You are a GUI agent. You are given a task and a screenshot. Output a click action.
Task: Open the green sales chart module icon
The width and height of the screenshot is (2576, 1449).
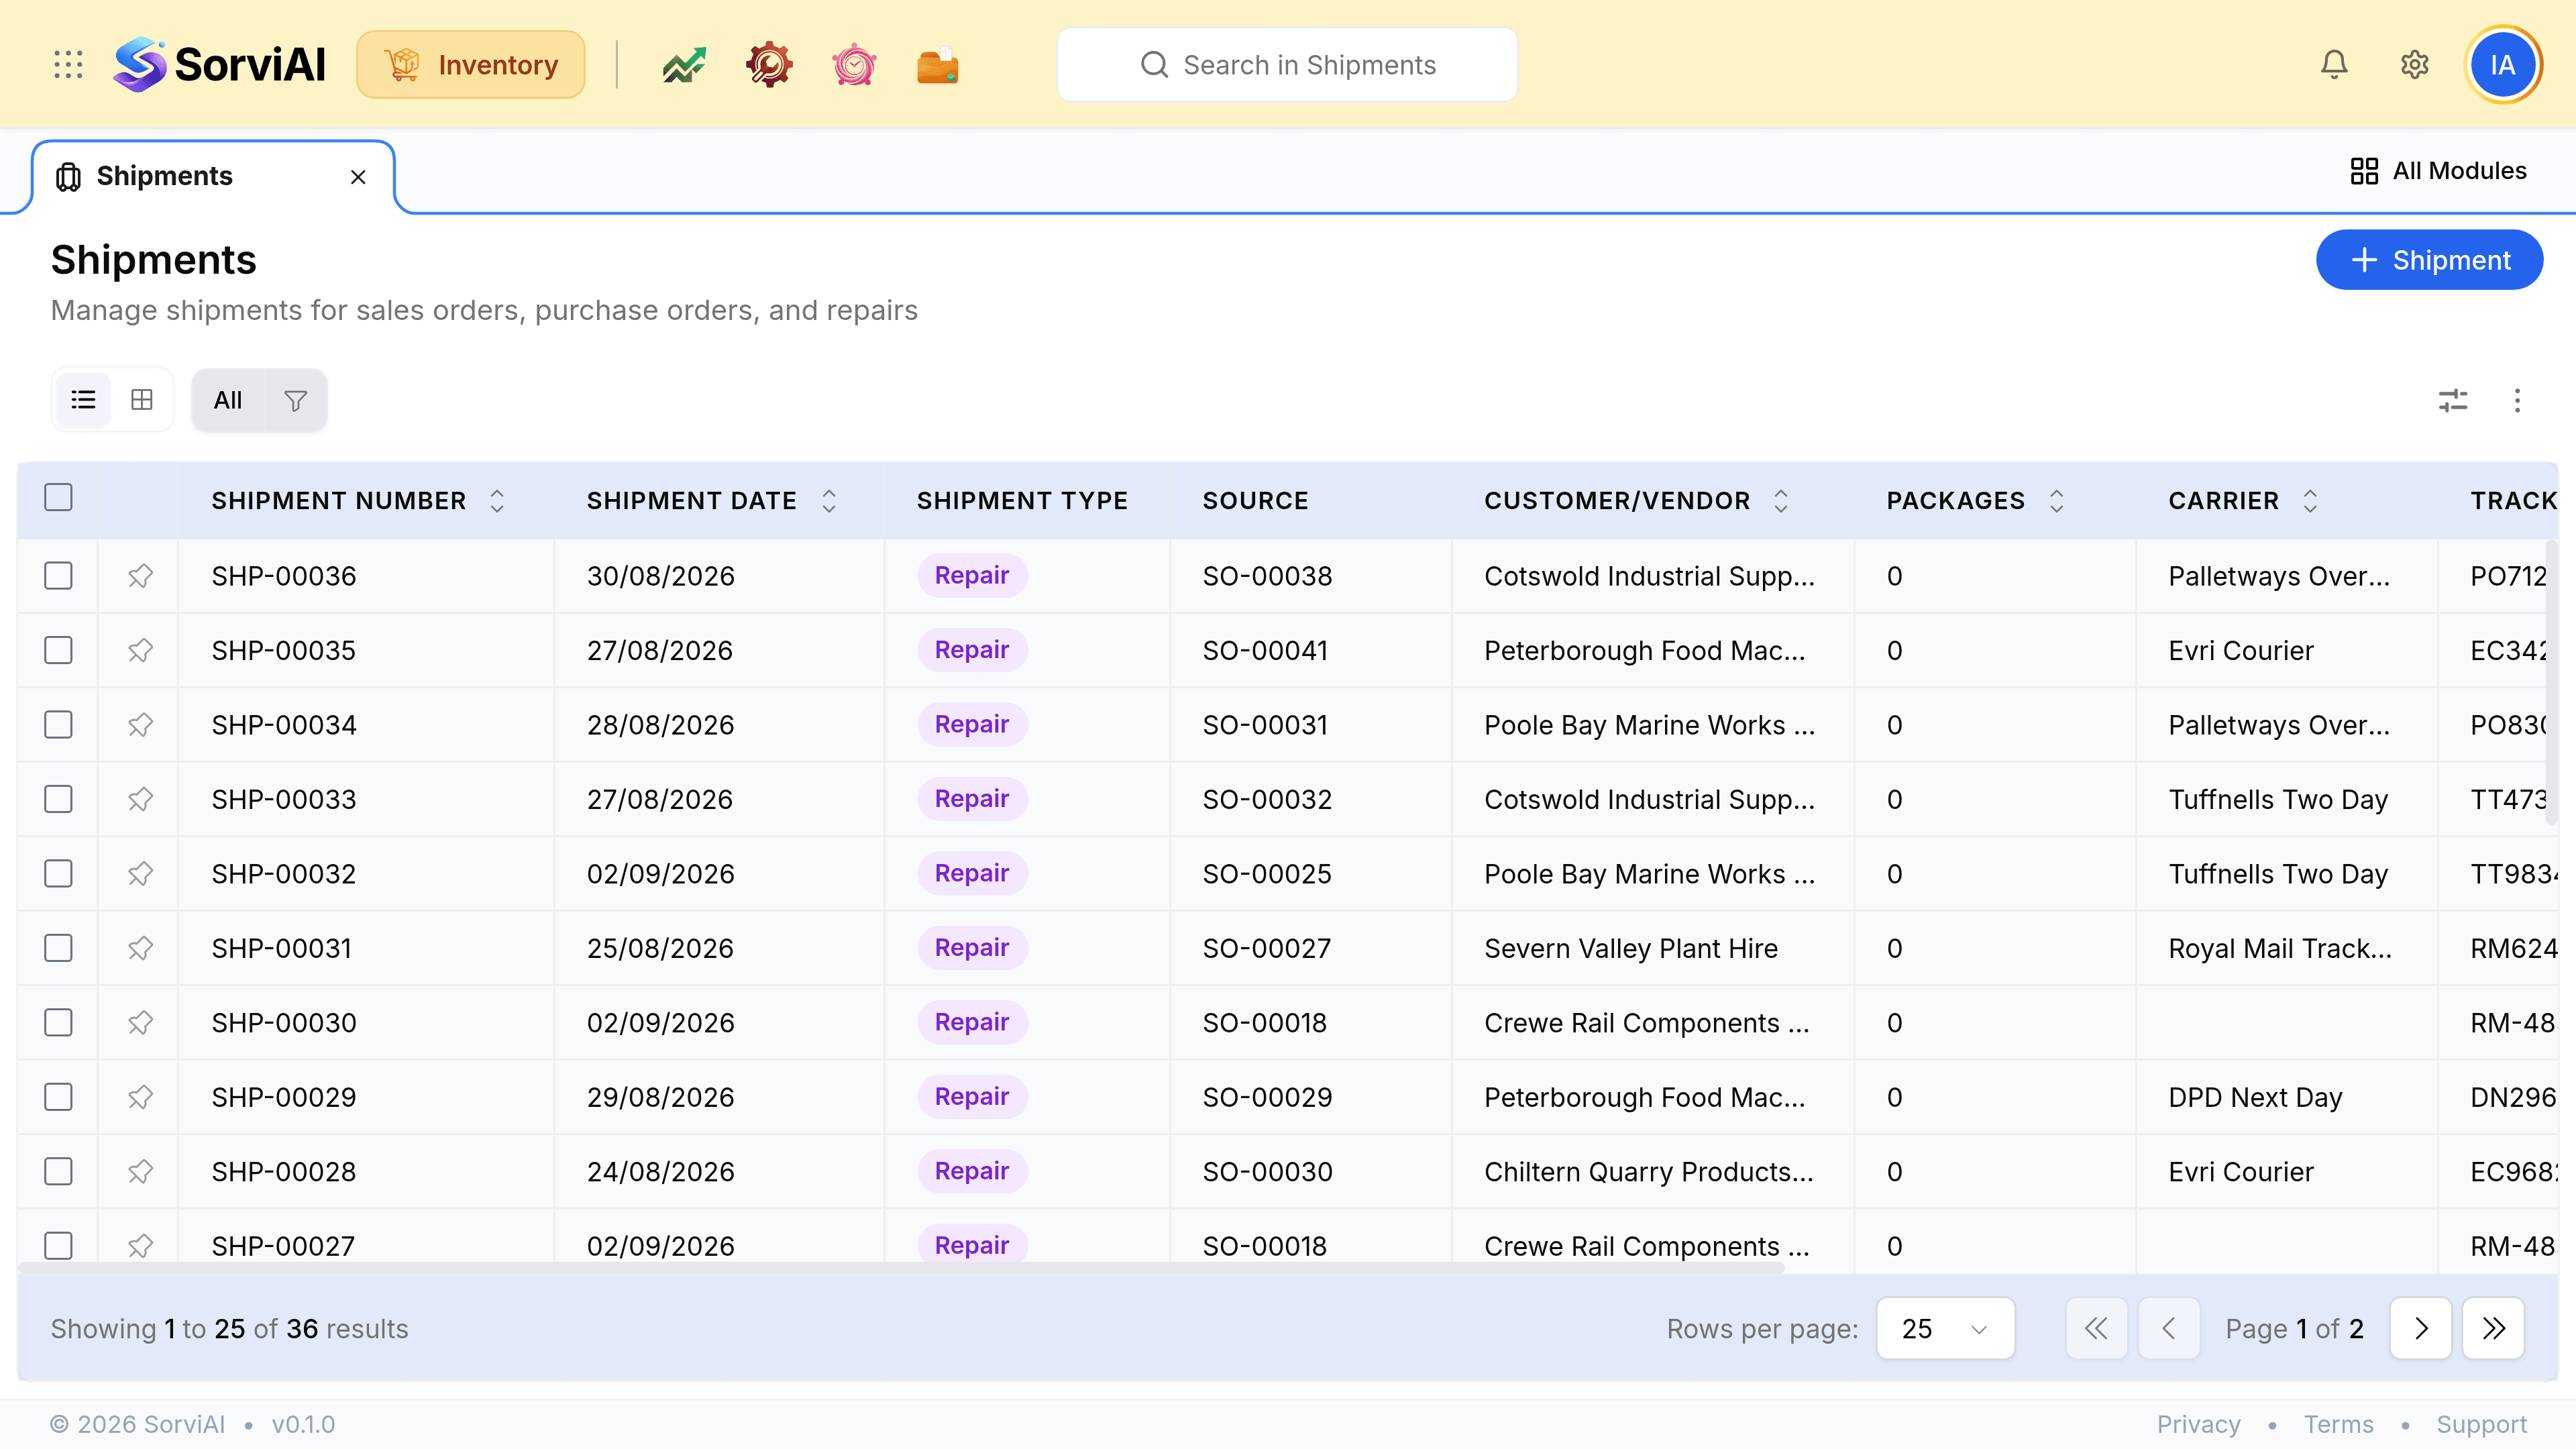684,65
